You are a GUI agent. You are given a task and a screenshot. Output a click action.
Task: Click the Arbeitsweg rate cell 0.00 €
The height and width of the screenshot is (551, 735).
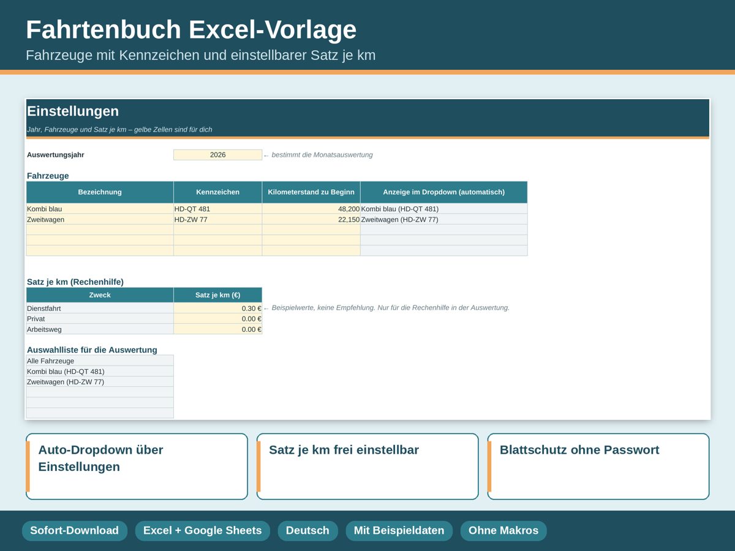pyautogui.click(x=217, y=329)
